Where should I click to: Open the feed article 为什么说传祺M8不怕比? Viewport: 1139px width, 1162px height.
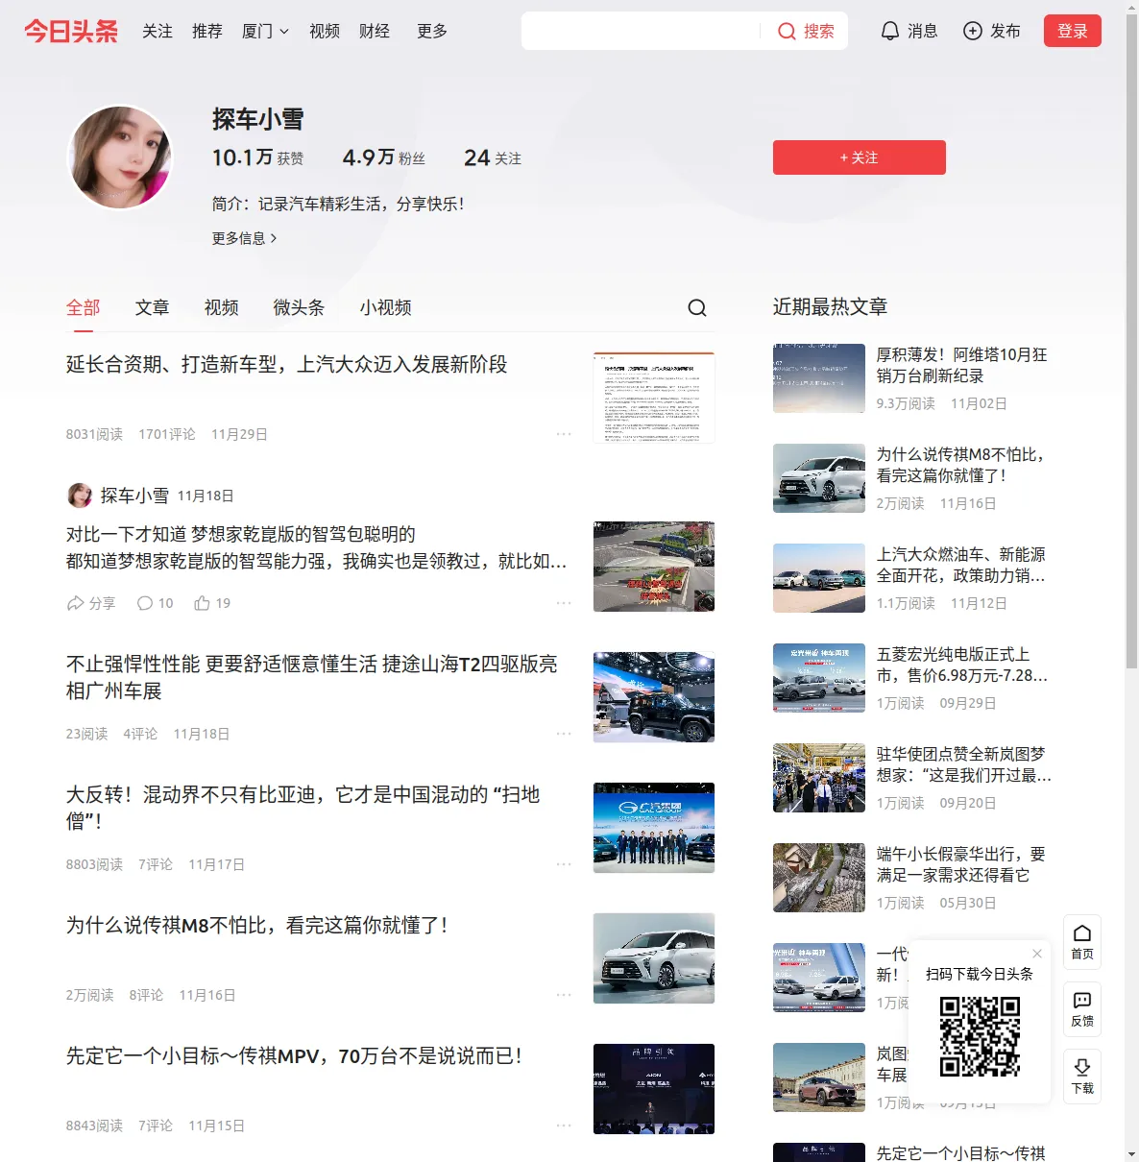point(257,925)
